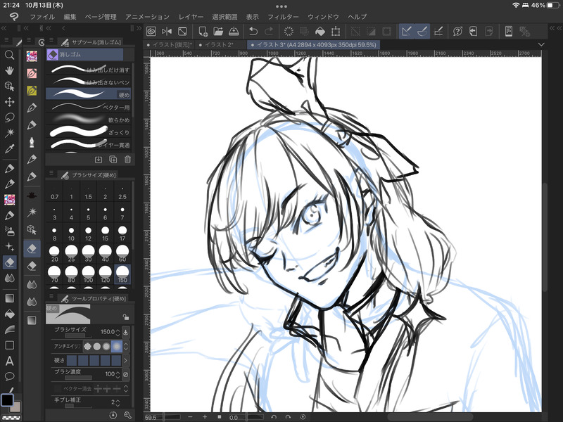Image resolution: width=563 pixels, height=422 pixels.
Task: Switch to the イラスト 2 canvas tab
Action: tap(218, 45)
